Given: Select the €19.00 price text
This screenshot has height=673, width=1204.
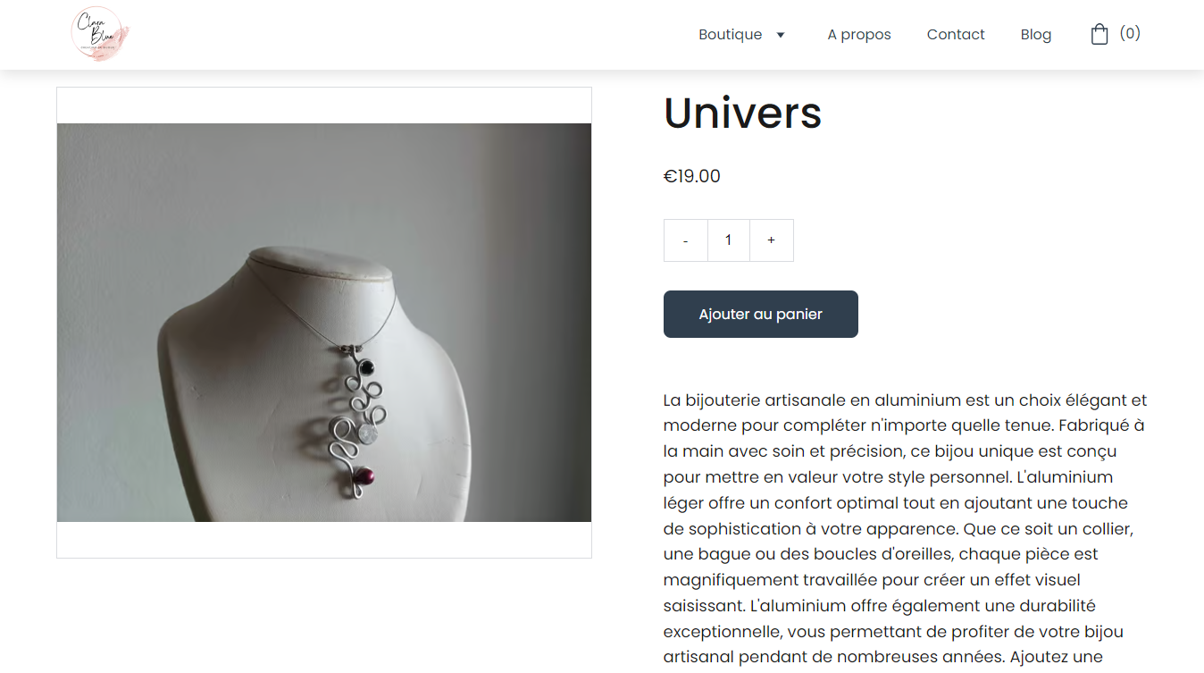Looking at the screenshot, I should [x=692, y=176].
